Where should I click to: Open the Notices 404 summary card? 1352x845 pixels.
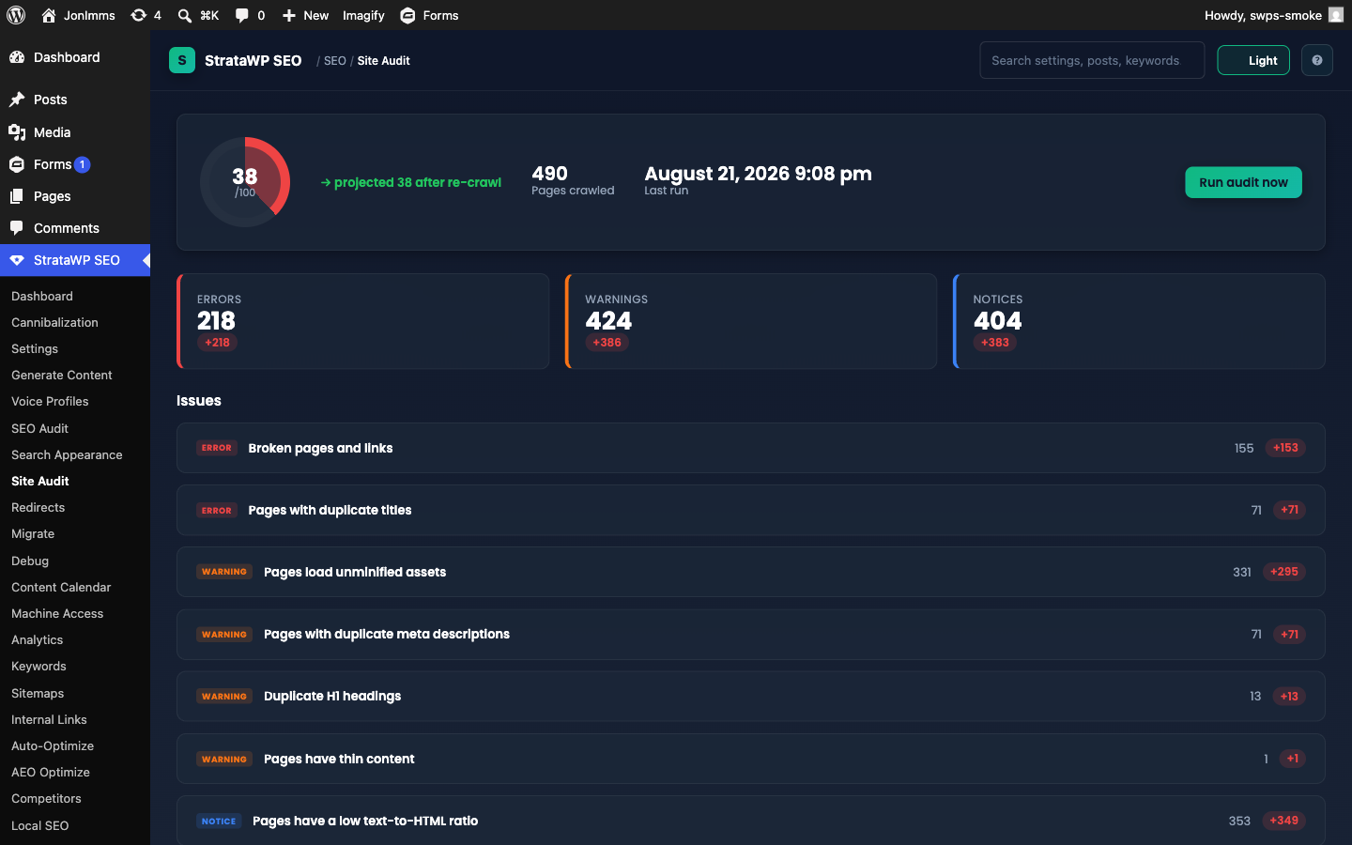(1139, 321)
